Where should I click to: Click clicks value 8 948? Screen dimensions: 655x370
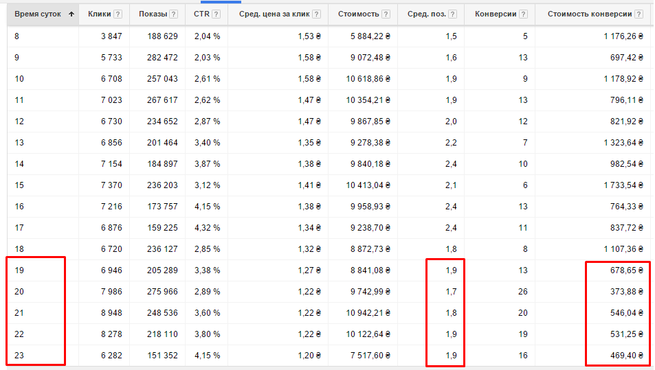tap(111, 313)
